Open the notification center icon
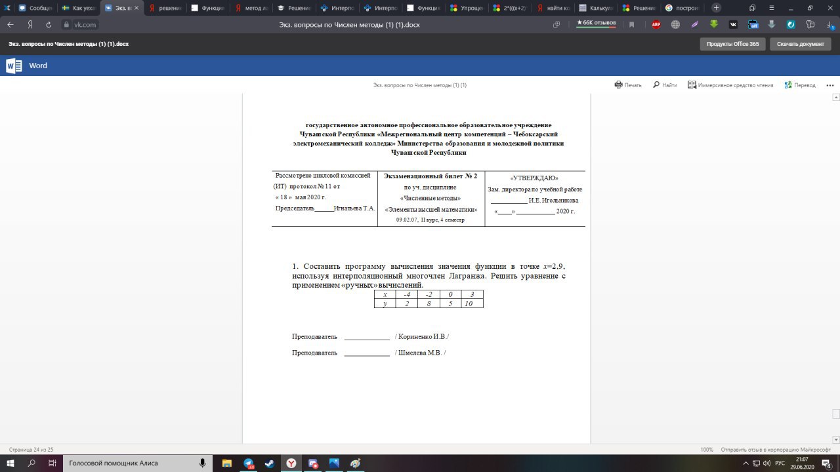Screen dimensions: 840x472 pos(826,463)
